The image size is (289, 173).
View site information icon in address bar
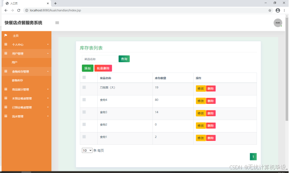27,10
